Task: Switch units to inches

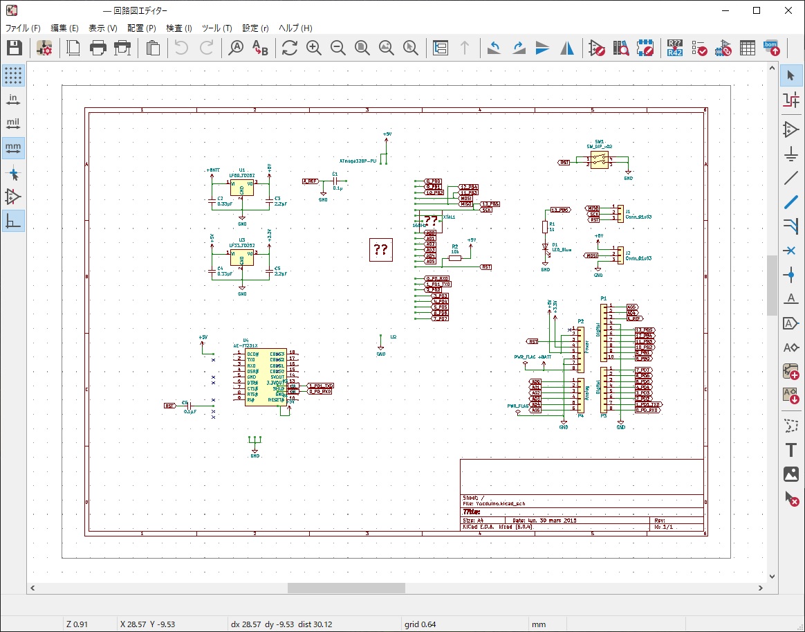Action: pyautogui.click(x=13, y=99)
